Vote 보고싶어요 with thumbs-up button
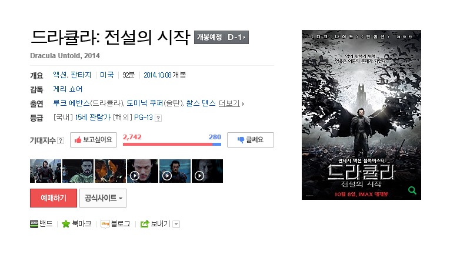Image resolution: width=450 pixels, height=268 pixels. (x=94, y=140)
